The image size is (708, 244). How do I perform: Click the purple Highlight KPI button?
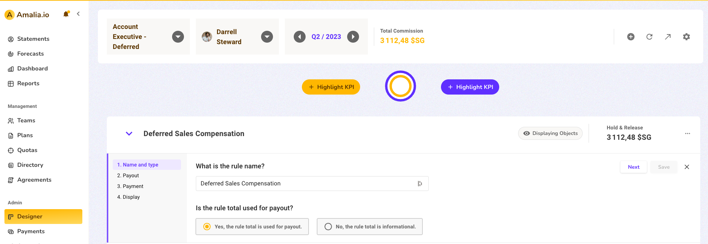coord(470,87)
